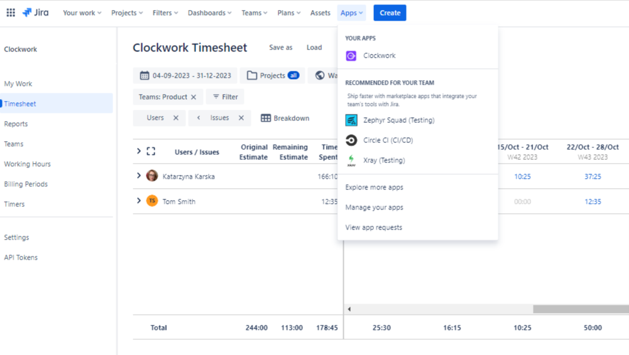Open the Projects menu in top bar

point(127,13)
